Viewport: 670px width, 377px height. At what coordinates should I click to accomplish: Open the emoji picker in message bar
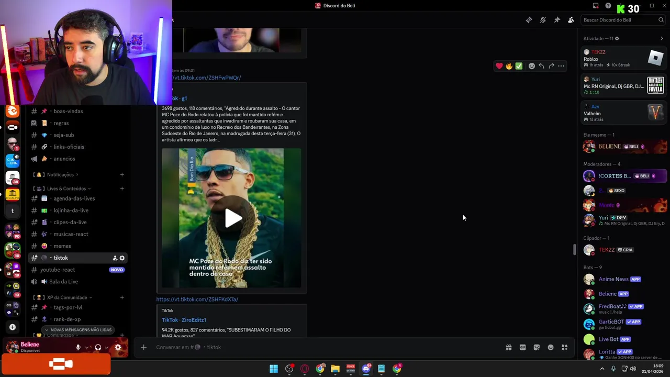click(551, 347)
